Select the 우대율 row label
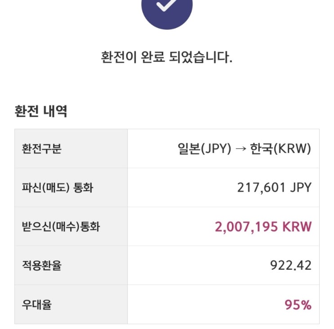 [36, 305]
